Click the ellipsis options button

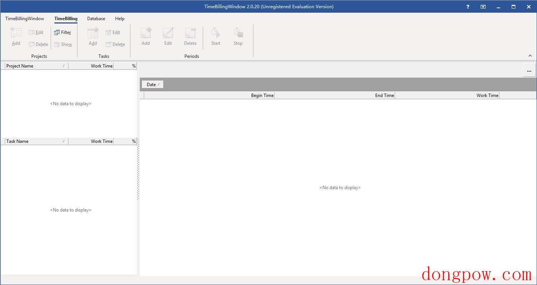529,71
